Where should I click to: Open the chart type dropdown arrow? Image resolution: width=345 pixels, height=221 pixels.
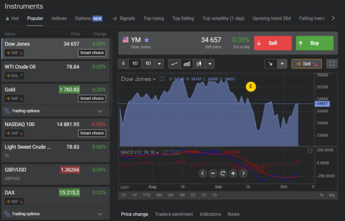pyautogui.click(x=210, y=64)
